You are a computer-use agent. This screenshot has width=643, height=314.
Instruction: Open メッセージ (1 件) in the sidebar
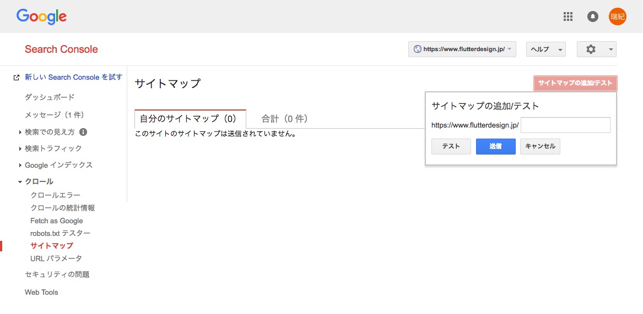55,114
